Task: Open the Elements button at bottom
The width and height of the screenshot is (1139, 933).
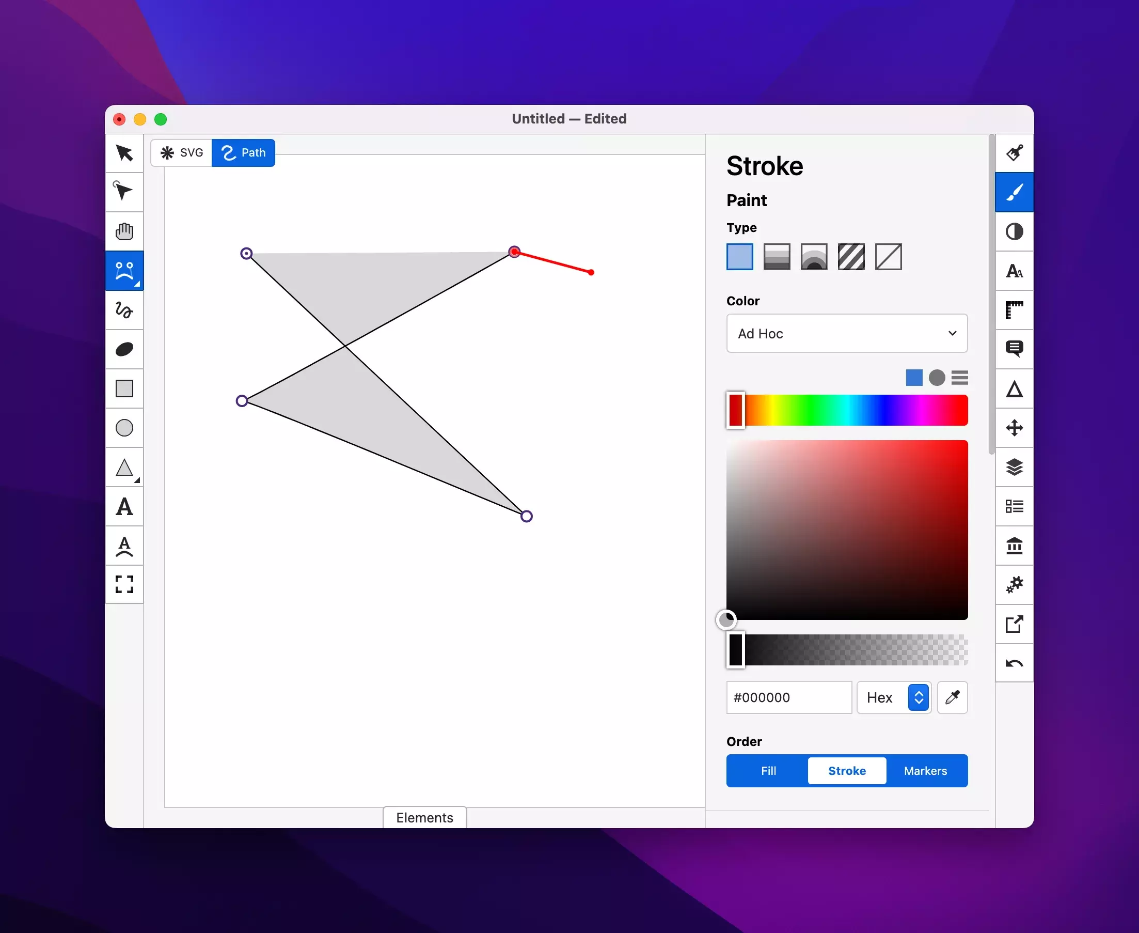Action: 424,817
